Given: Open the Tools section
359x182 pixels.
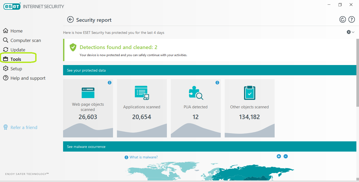Looking at the screenshot, I should pyautogui.click(x=16, y=59).
